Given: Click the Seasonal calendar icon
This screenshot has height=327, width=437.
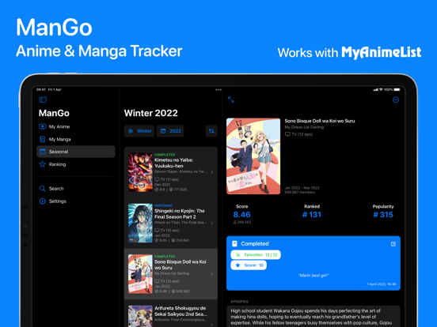Looking at the screenshot, I should (43, 152).
